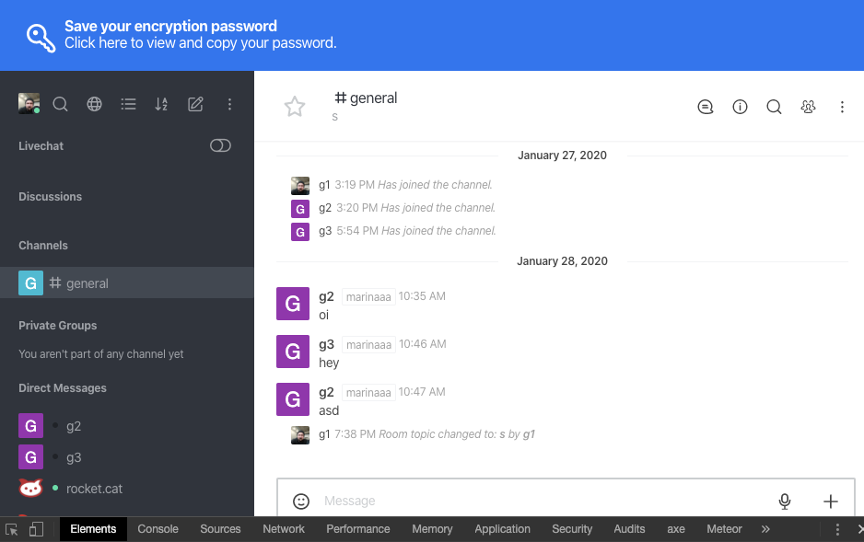Toggle DevTools device toolbar icon

[36, 529]
